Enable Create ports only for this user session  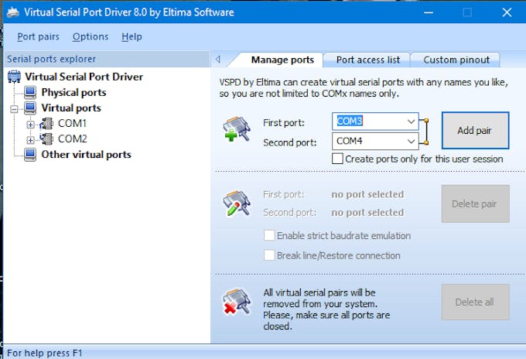[x=337, y=159]
